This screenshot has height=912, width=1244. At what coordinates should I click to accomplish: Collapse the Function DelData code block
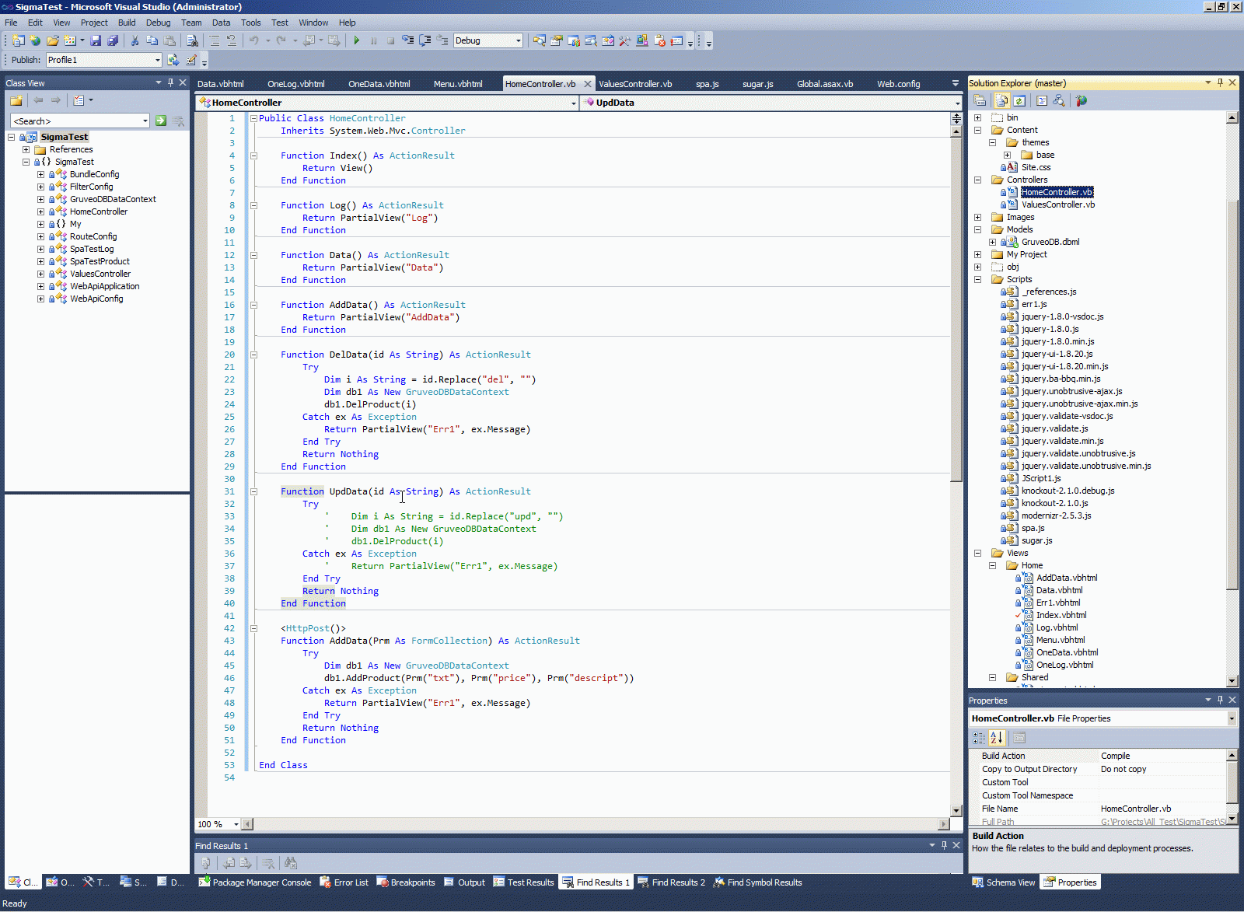(253, 355)
